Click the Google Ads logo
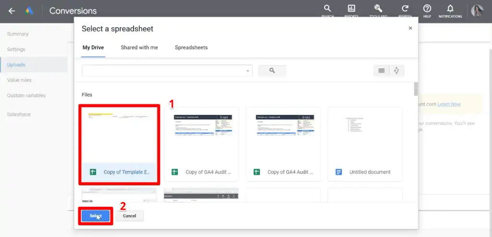This screenshot has height=237, width=492. (29, 11)
